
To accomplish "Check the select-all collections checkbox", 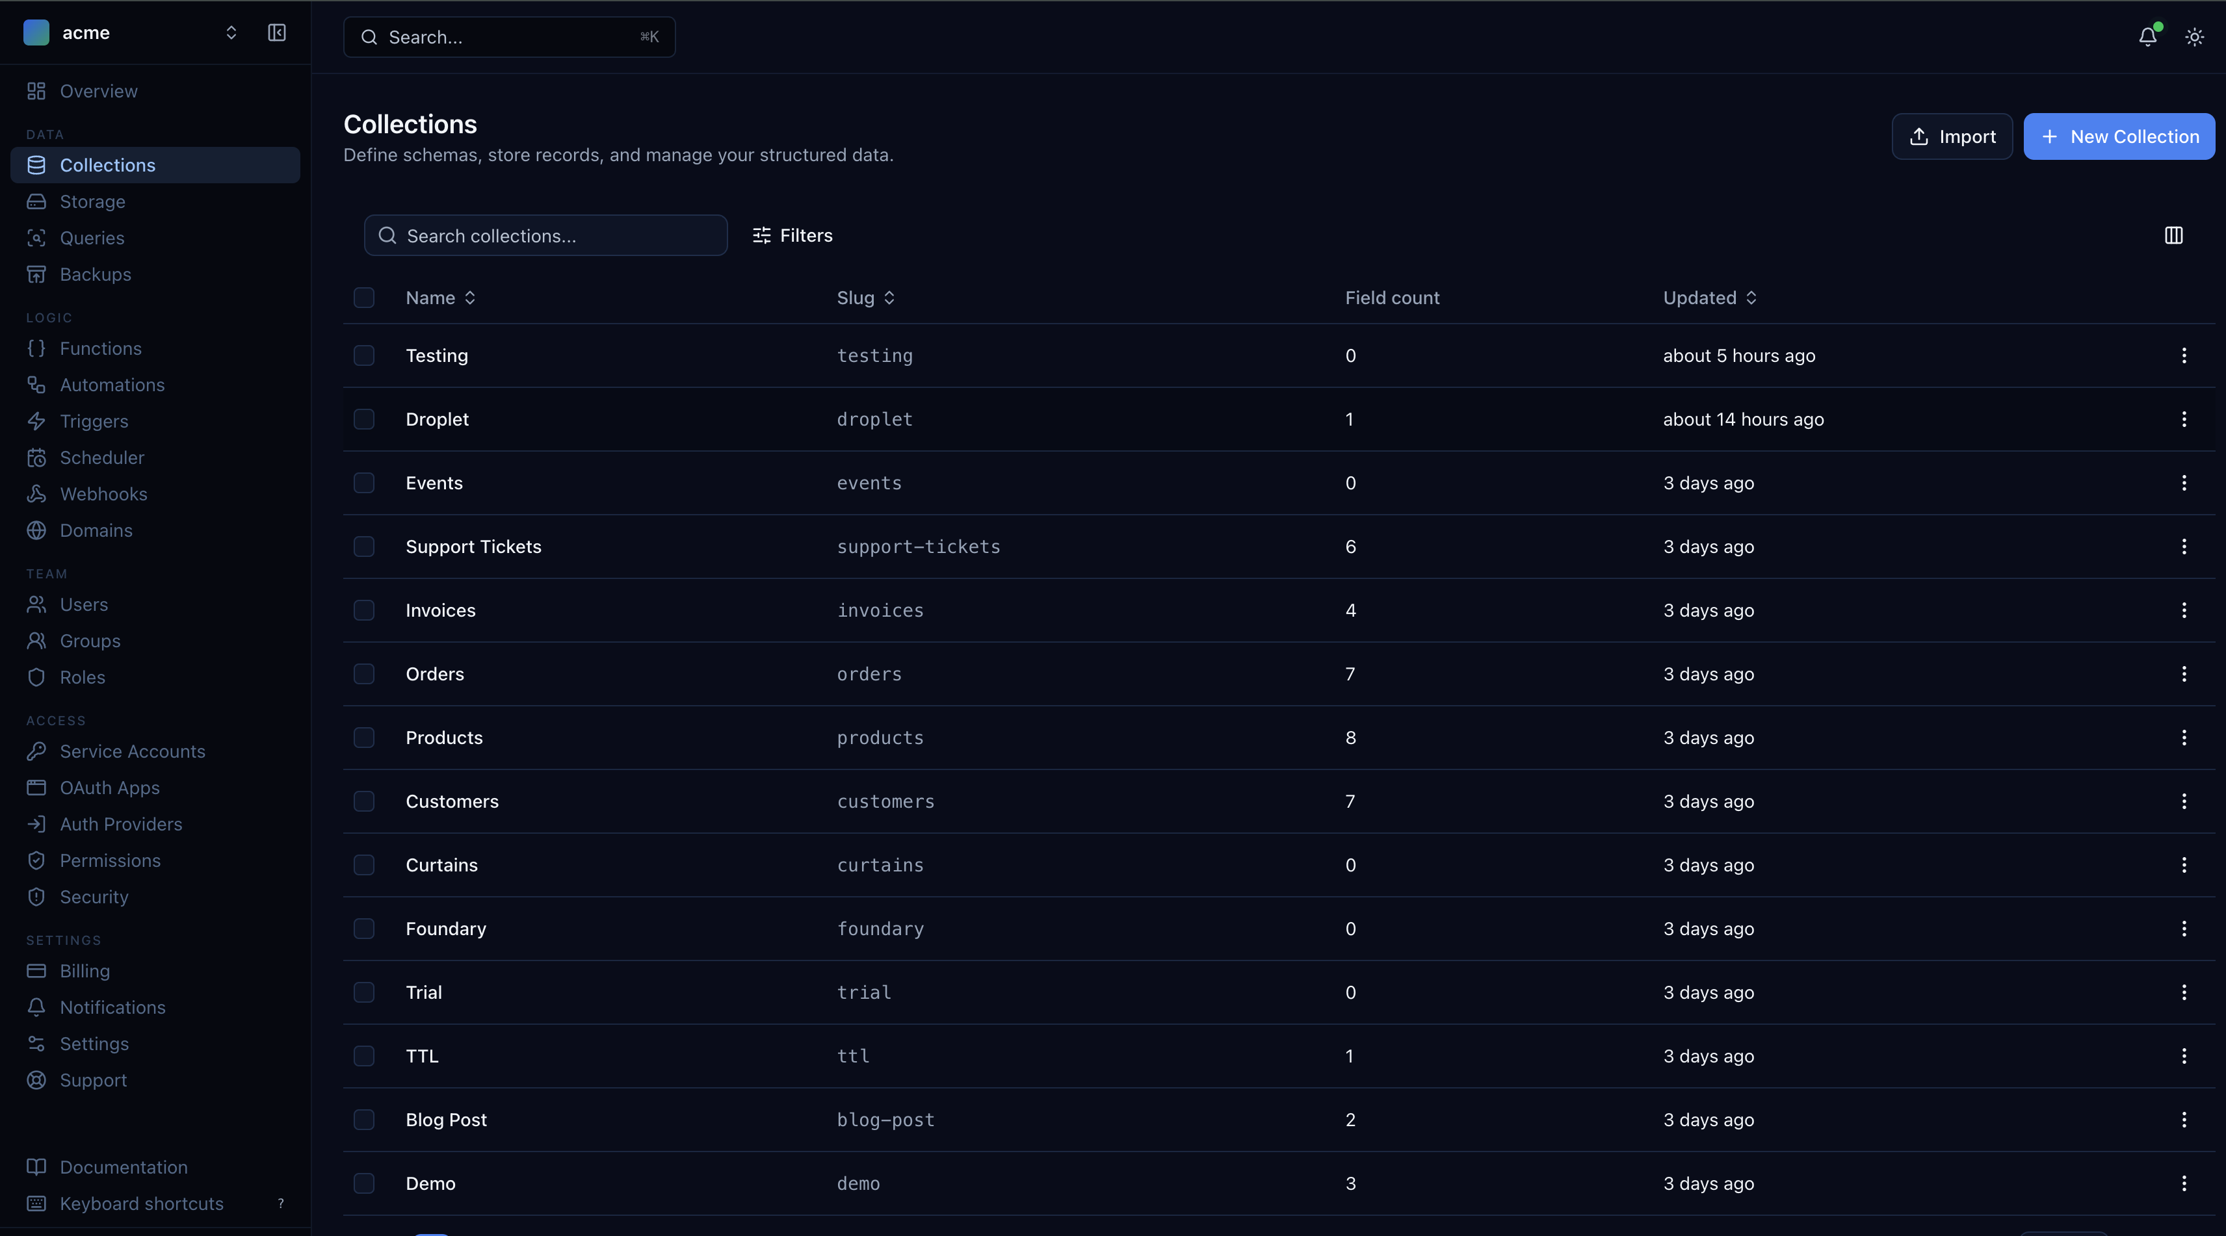I will [x=364, y=297].
